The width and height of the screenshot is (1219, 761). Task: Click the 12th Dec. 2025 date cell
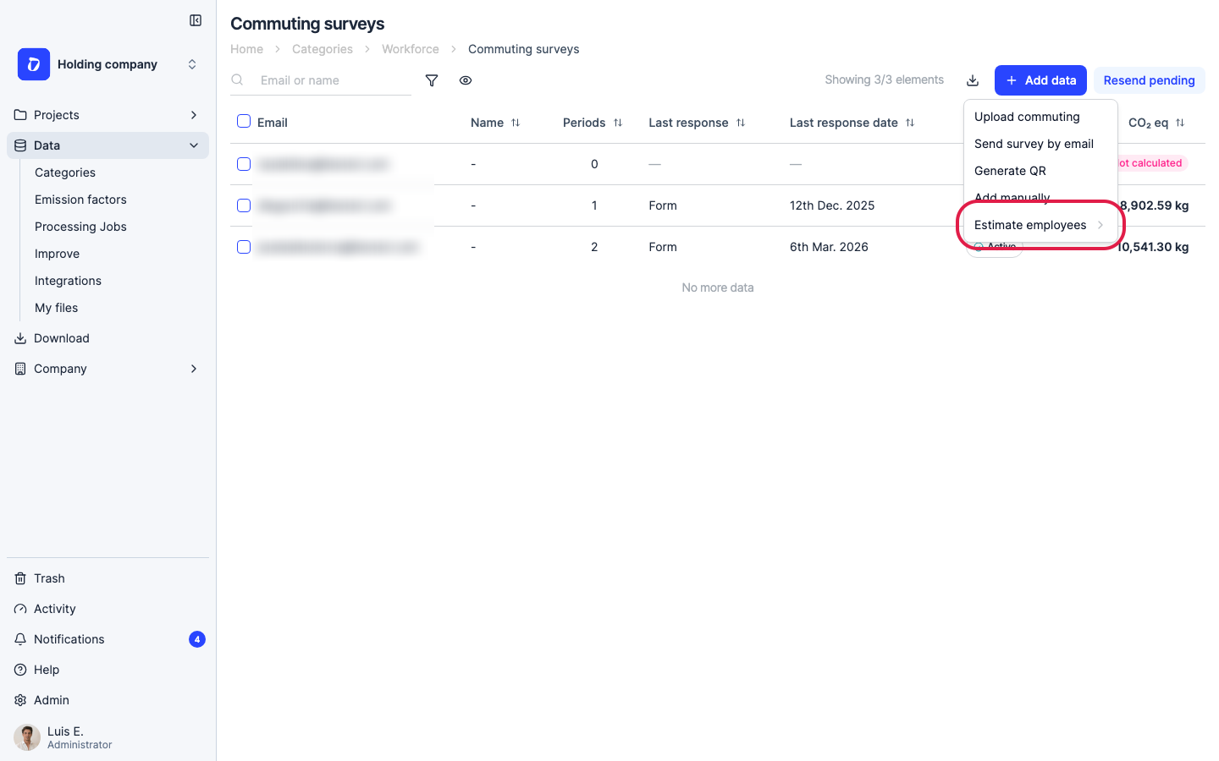(832, 205)
